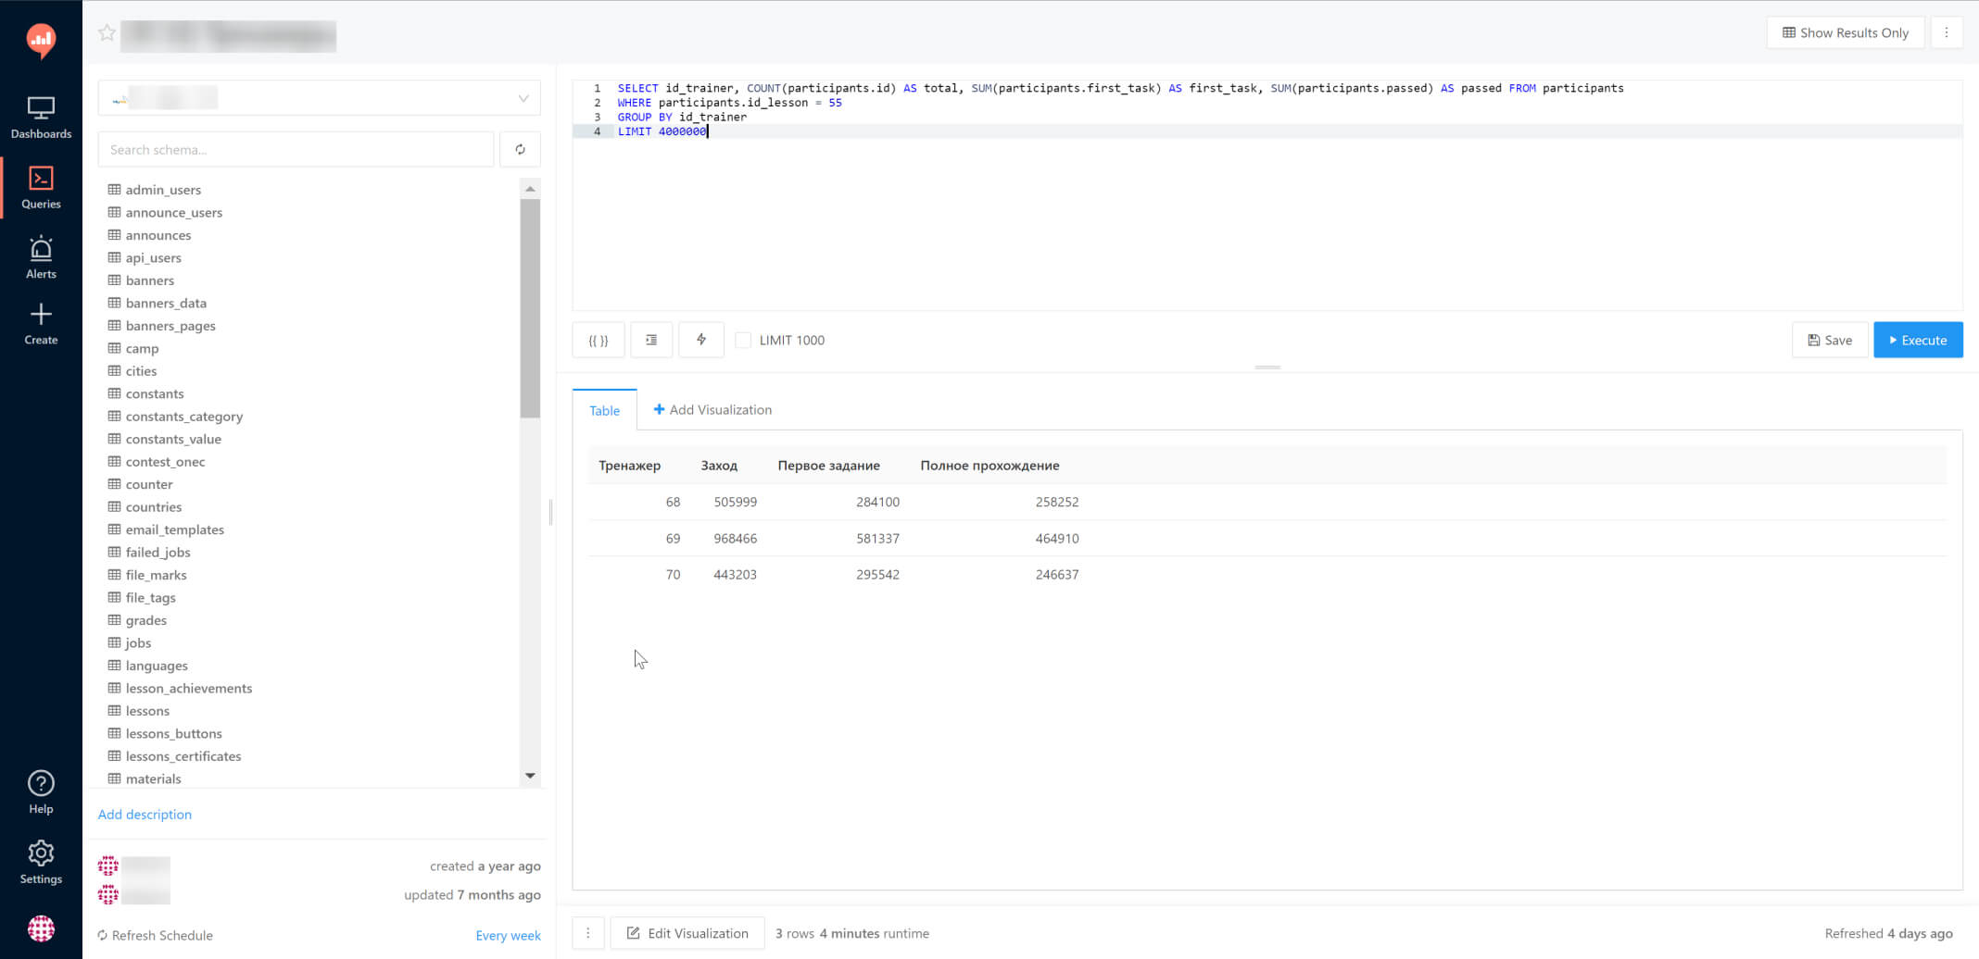1979x959 pixels.
Task: Open Help in the sidebar
Action: [x=41, y=792]
